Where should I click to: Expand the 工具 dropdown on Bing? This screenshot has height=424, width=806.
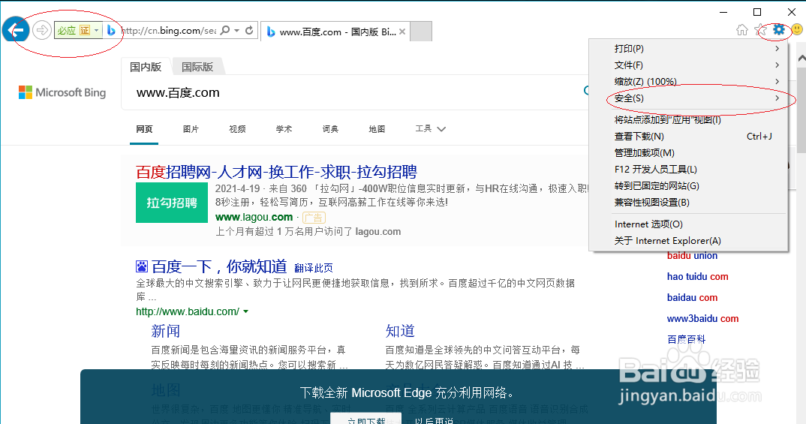430,128
